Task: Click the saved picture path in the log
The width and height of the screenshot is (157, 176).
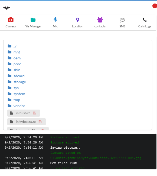Action: pyautogui.click(x=96, y=158)
